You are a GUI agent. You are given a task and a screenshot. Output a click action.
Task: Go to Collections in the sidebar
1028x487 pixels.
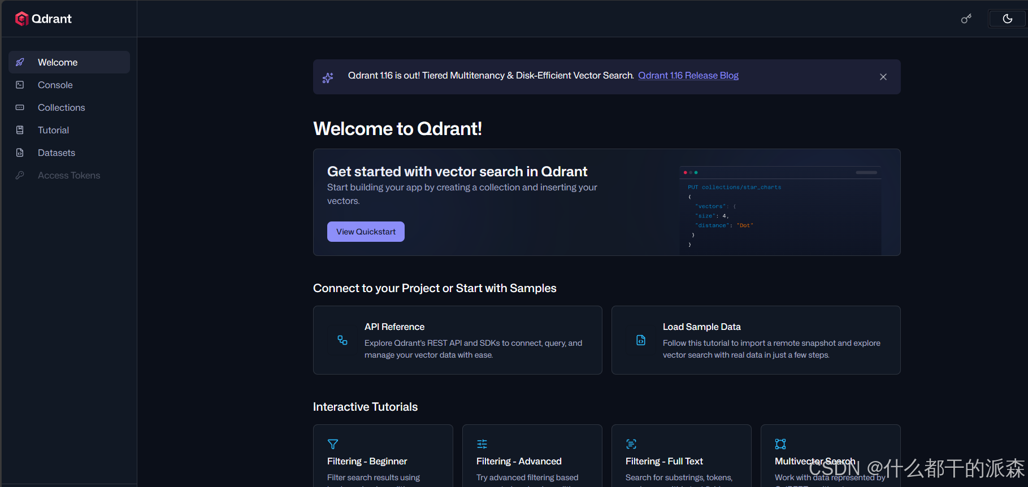pyautogui.click(x=69, y=107)
